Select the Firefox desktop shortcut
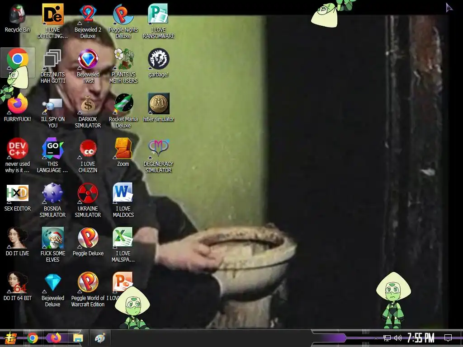Image resolution: width=463 pixels, height=347 pixels. click(x=18, y=108)
